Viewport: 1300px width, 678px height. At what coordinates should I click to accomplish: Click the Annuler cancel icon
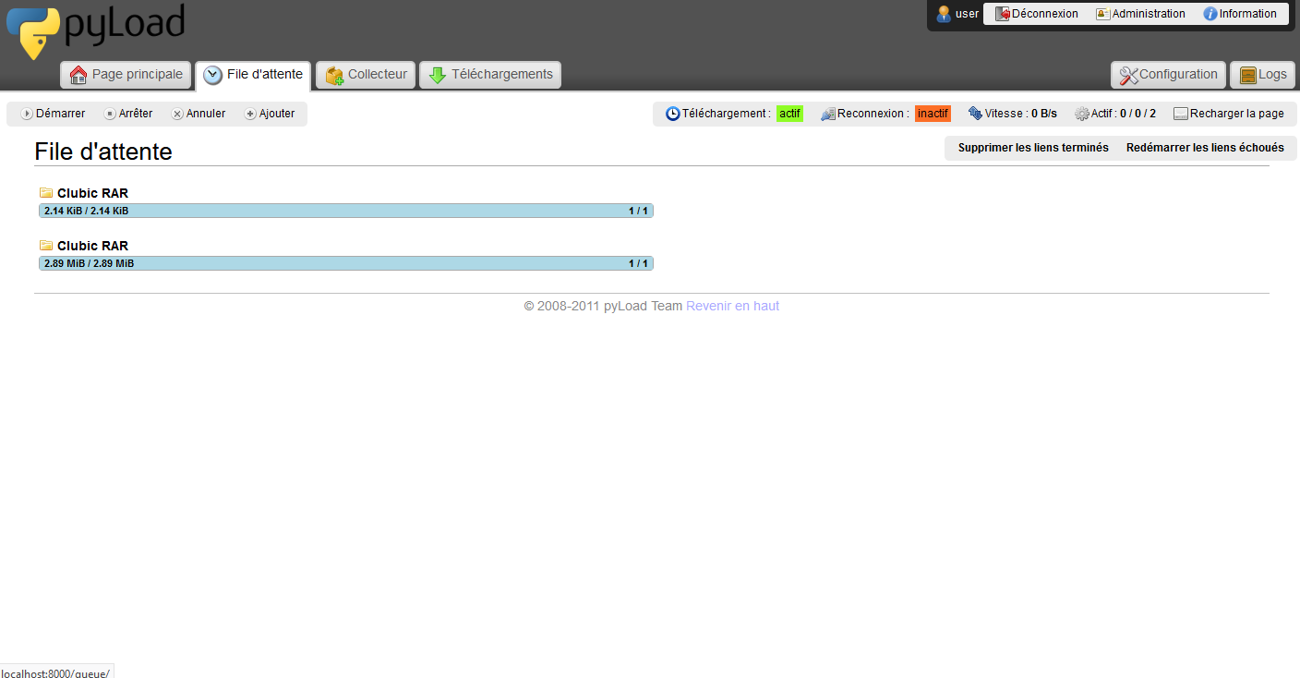[x=177, y=114]
